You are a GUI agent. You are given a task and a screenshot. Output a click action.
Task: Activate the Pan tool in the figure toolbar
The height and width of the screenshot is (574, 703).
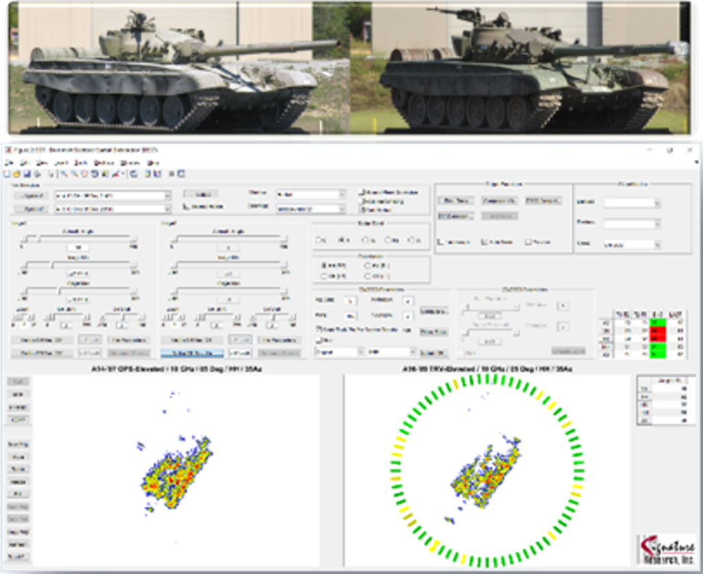[x=84, y=172]
